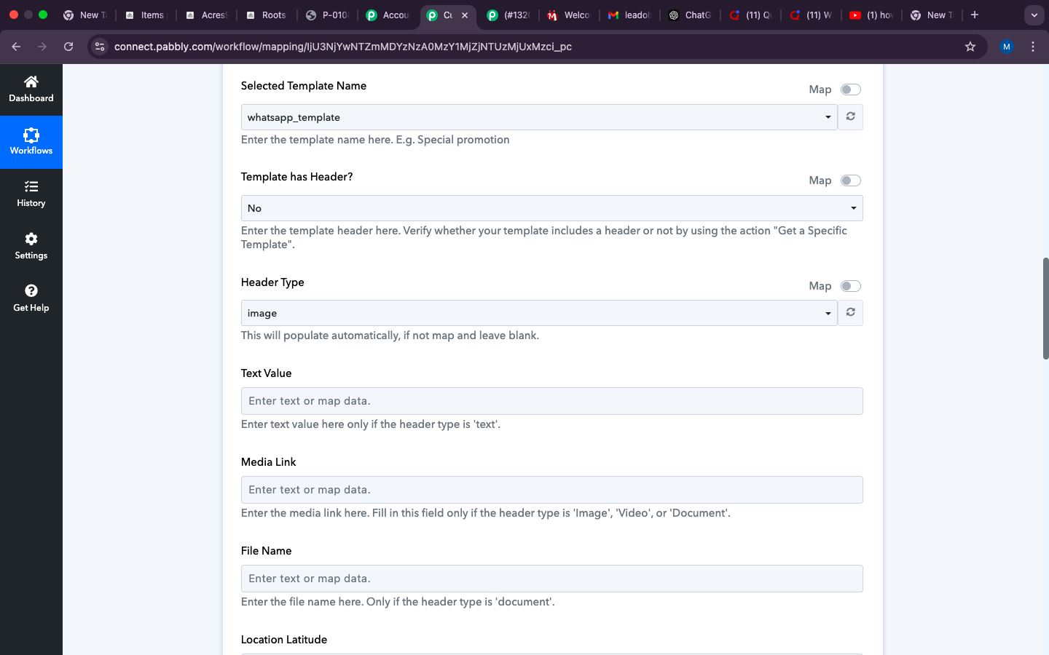Open Header Type dropdown showing image
Screen dimensions: 1049x655
538,313
